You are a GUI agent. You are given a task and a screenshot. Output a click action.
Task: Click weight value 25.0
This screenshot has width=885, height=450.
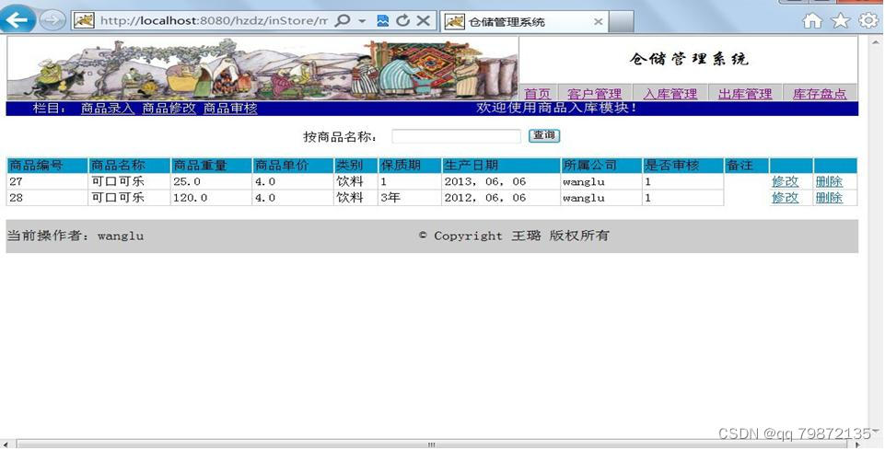(187, 181)
